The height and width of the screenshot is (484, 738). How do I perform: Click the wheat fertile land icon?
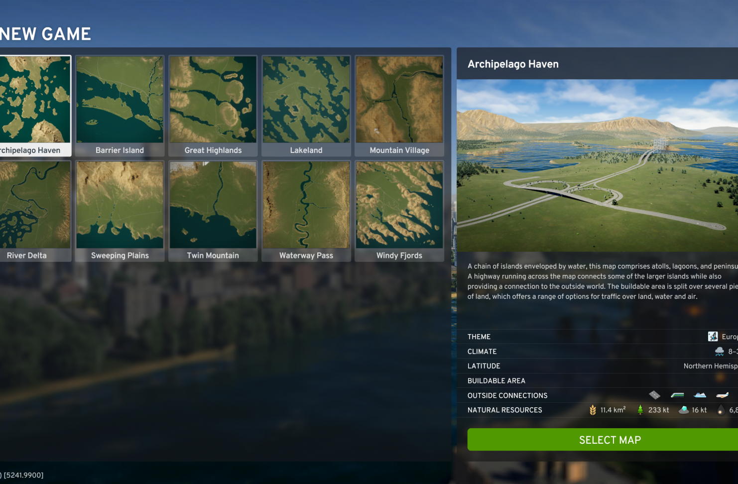593,410
